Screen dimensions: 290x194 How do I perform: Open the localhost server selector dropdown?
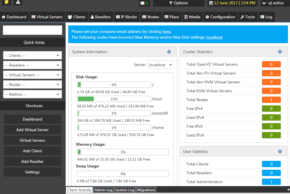point(160,65)
